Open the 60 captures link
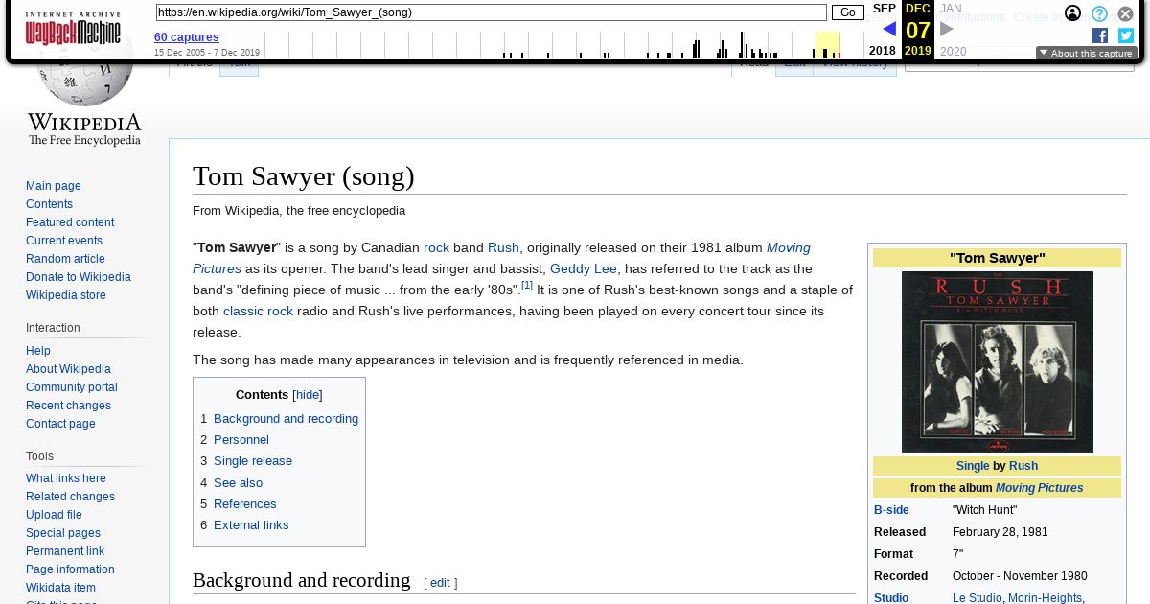The image size is (1150, 604). tap(187, 37)
